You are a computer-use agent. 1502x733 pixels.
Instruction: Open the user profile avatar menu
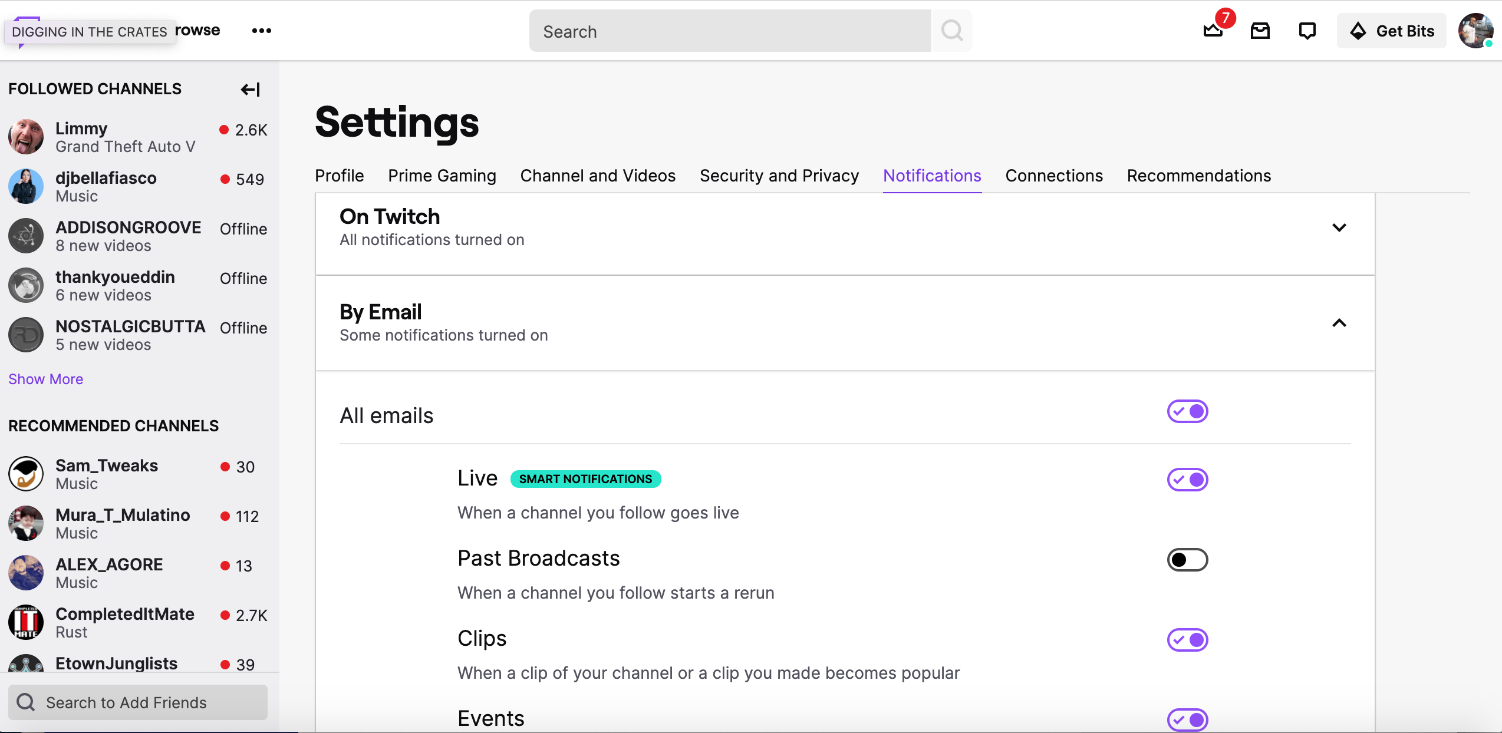1475,31
